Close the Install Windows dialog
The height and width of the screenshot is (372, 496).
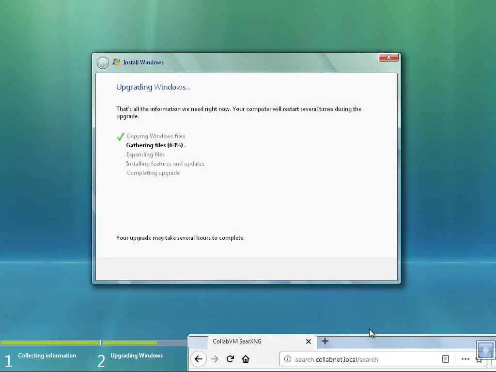[x=388, y=57]
